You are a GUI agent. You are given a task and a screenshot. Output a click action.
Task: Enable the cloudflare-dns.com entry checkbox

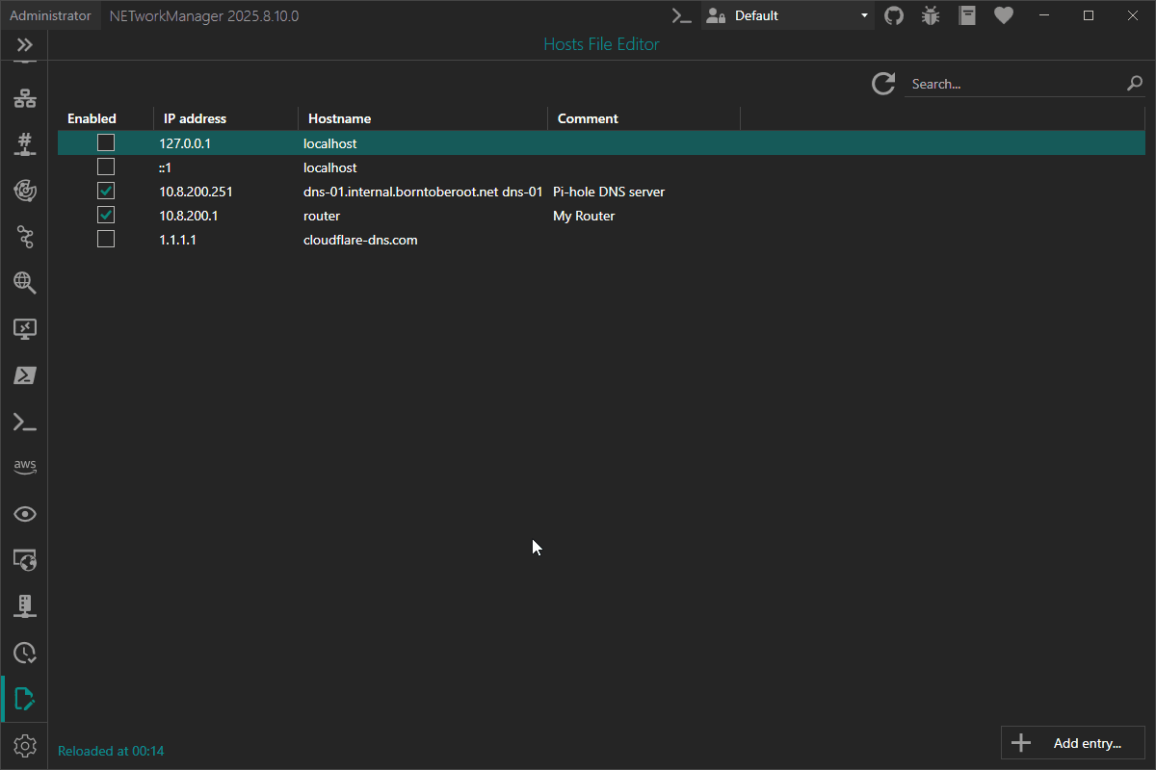(x=106, y=240)
